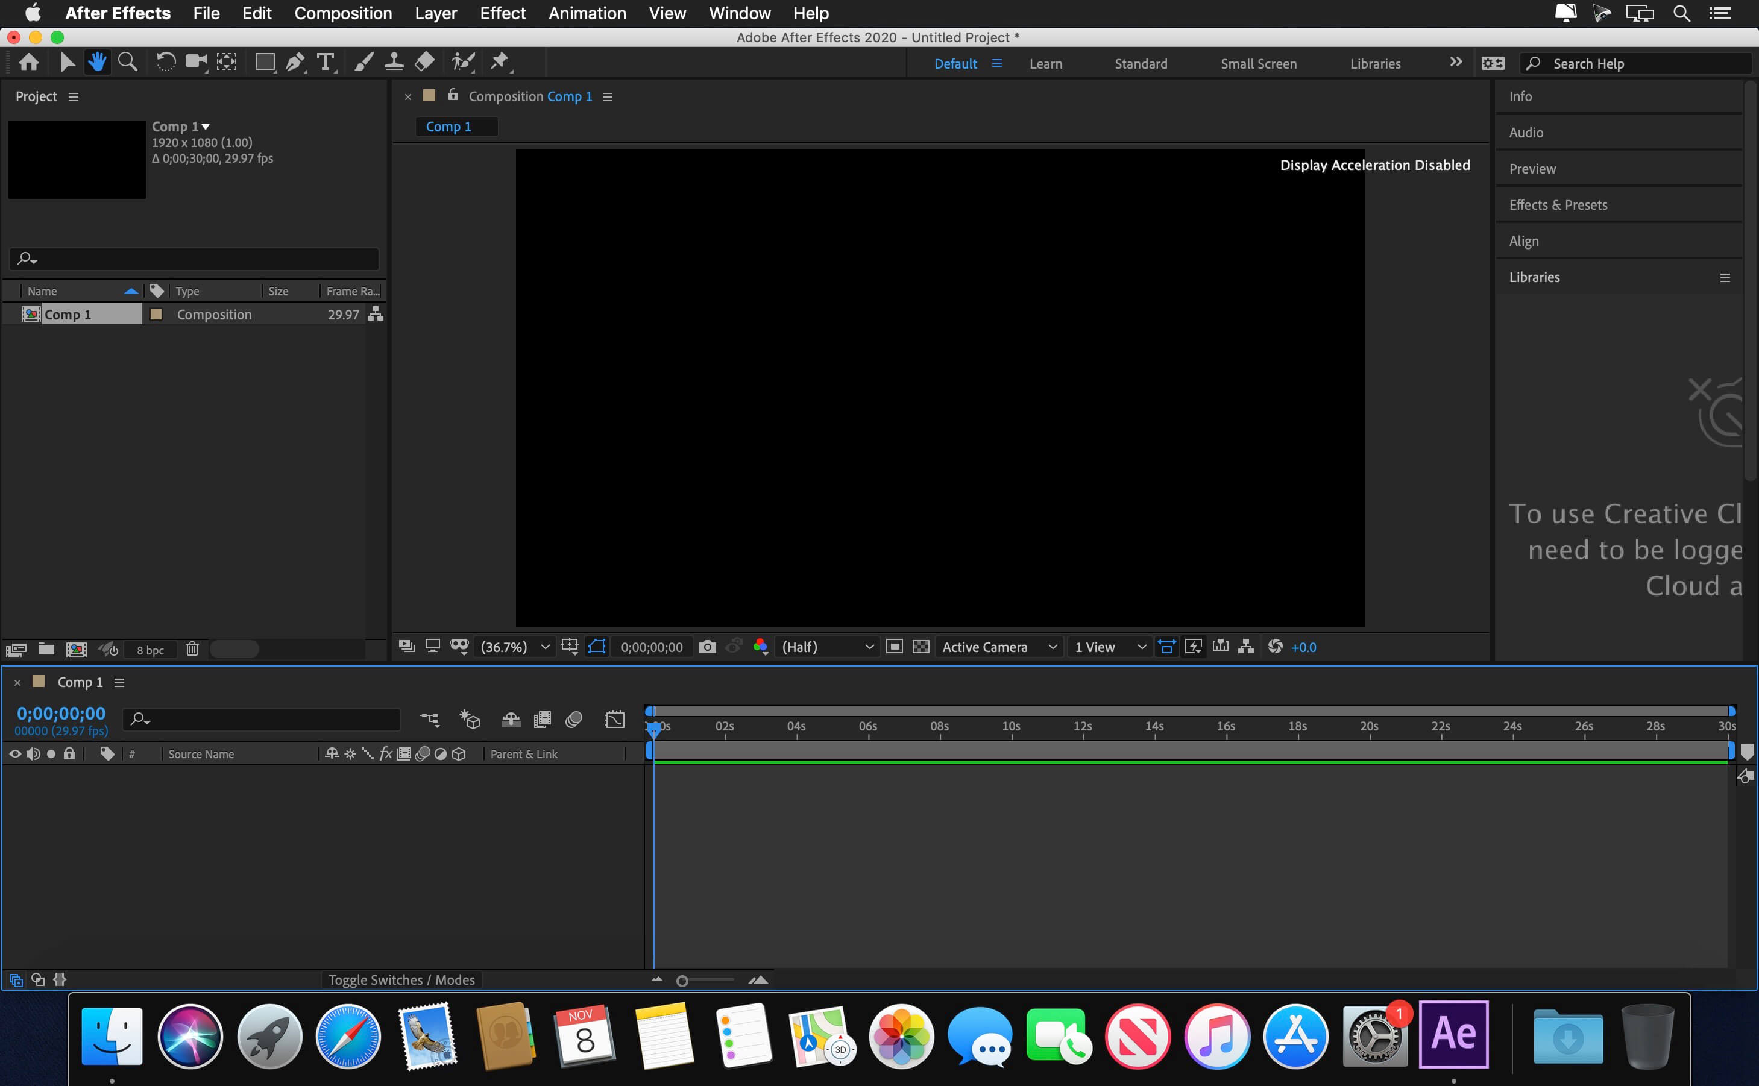Select the Type tool in toolbar
The image size is (1759, 1086).
tap(324, 60)
